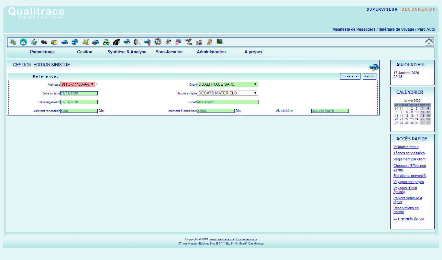
Task: Open the green monitor toolbar icon
Action: [220, 42]
